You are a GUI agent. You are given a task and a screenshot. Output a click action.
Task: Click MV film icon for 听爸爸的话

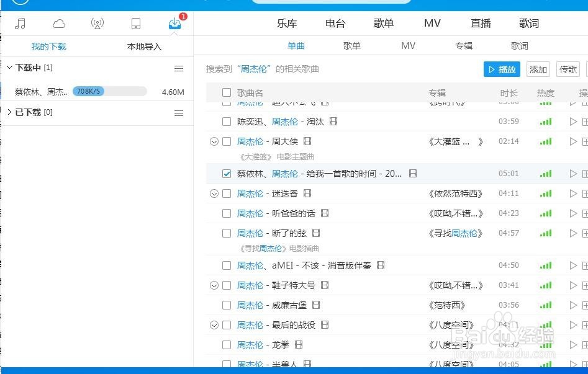click(325, 213)
